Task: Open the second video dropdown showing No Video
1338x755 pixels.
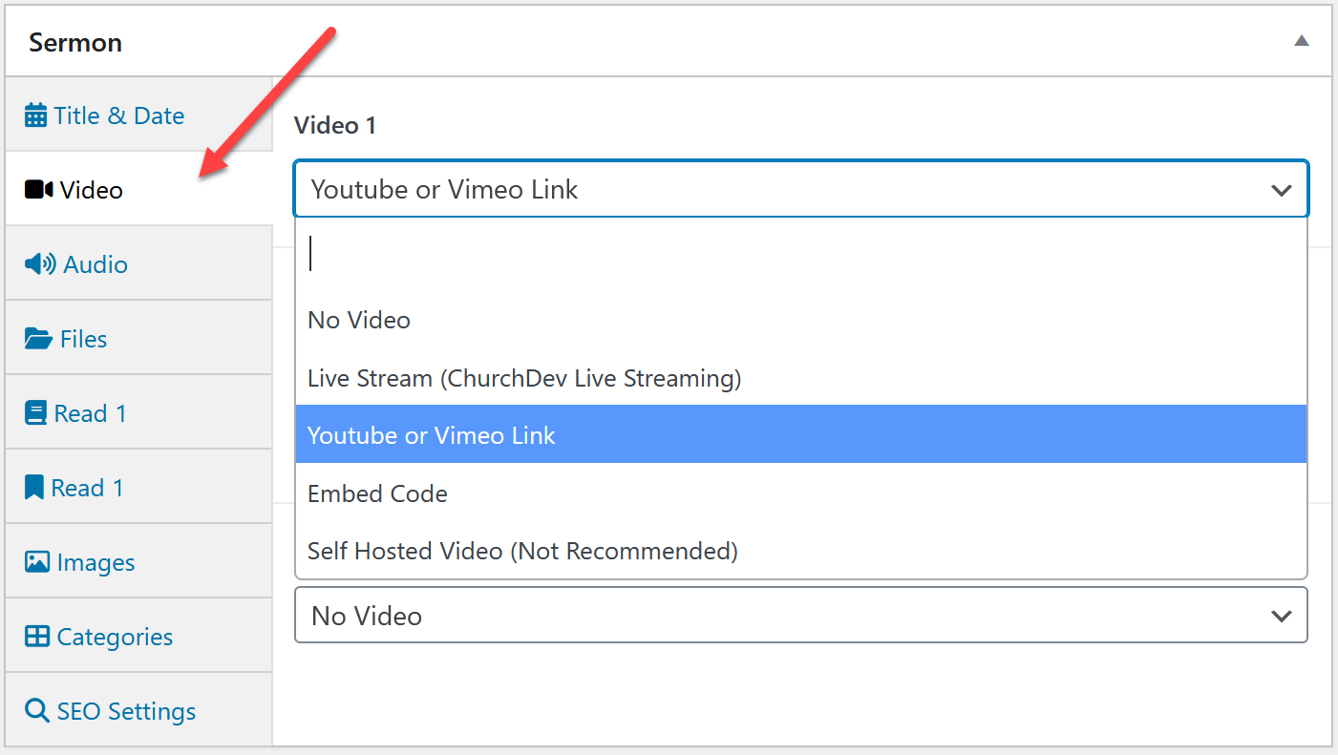Action: [800, 616]
